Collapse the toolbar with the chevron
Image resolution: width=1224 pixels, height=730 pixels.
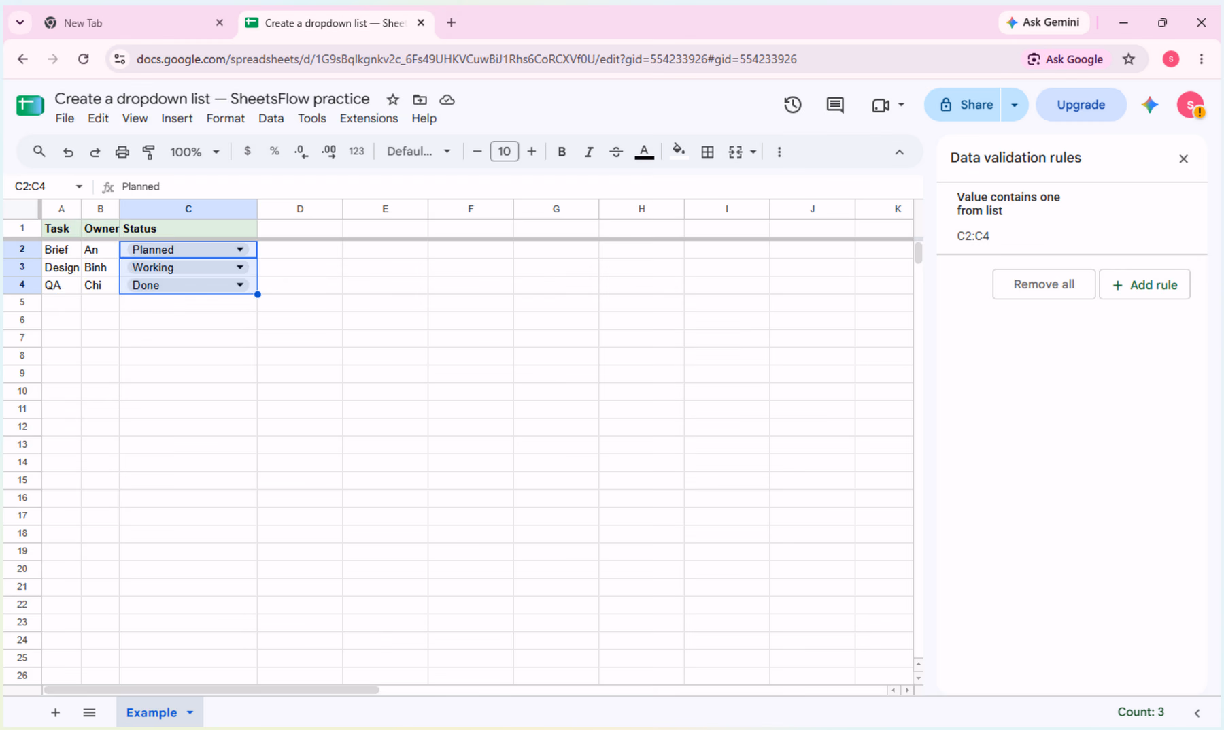coord(899,152)
